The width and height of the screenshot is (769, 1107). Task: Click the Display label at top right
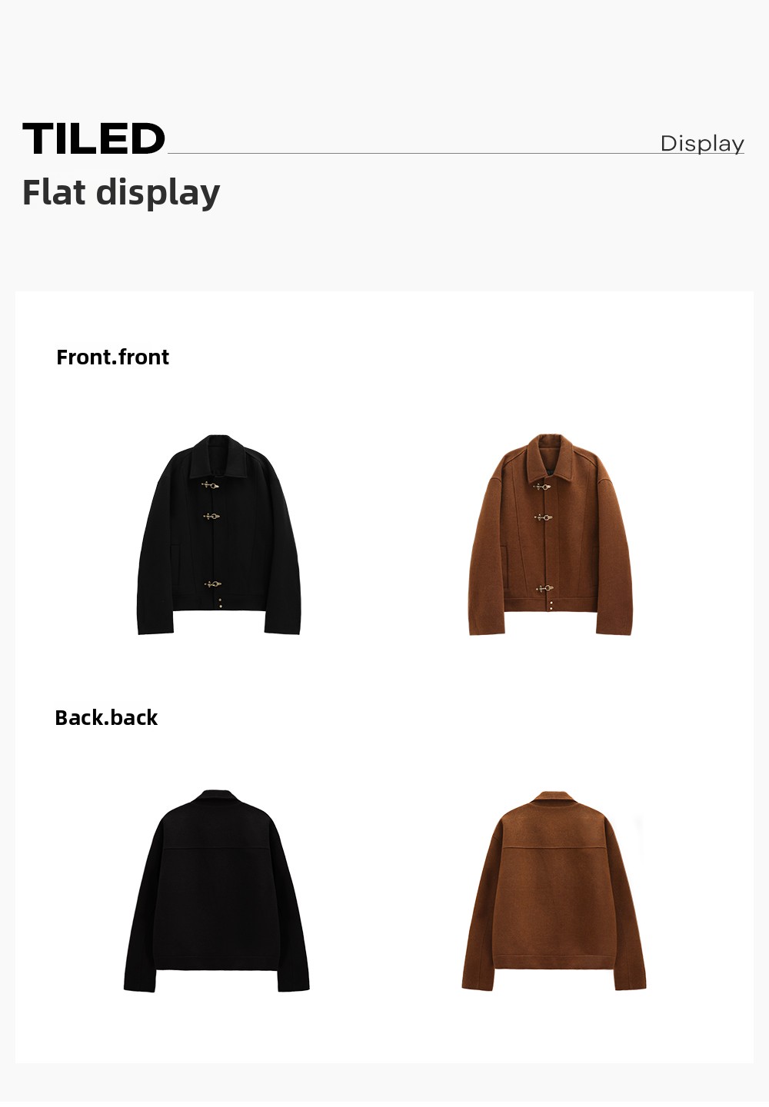[702, 144]
